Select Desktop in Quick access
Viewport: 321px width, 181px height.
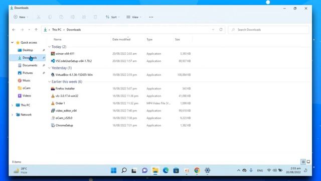tap(28, 50)
